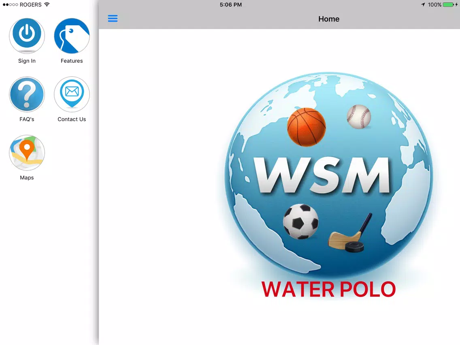Open the FAQ's question mark icon
Screen dimensions: 460x345
[x=27, y=94]
